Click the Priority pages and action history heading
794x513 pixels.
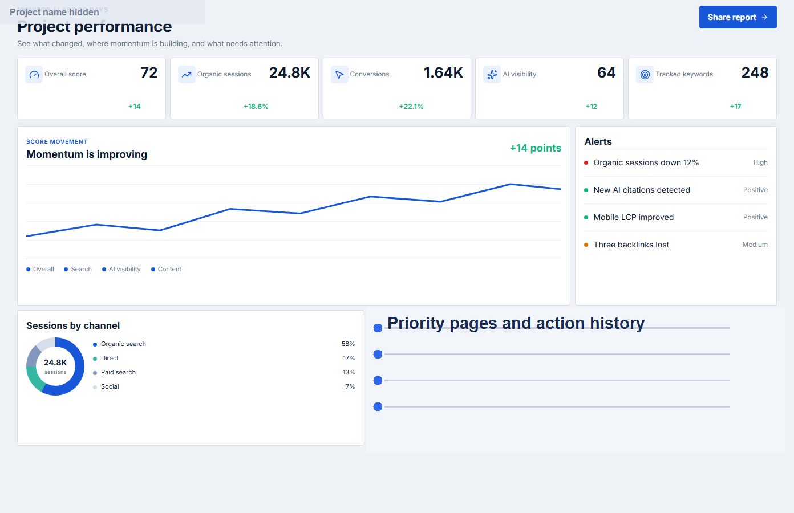point(516,323)
